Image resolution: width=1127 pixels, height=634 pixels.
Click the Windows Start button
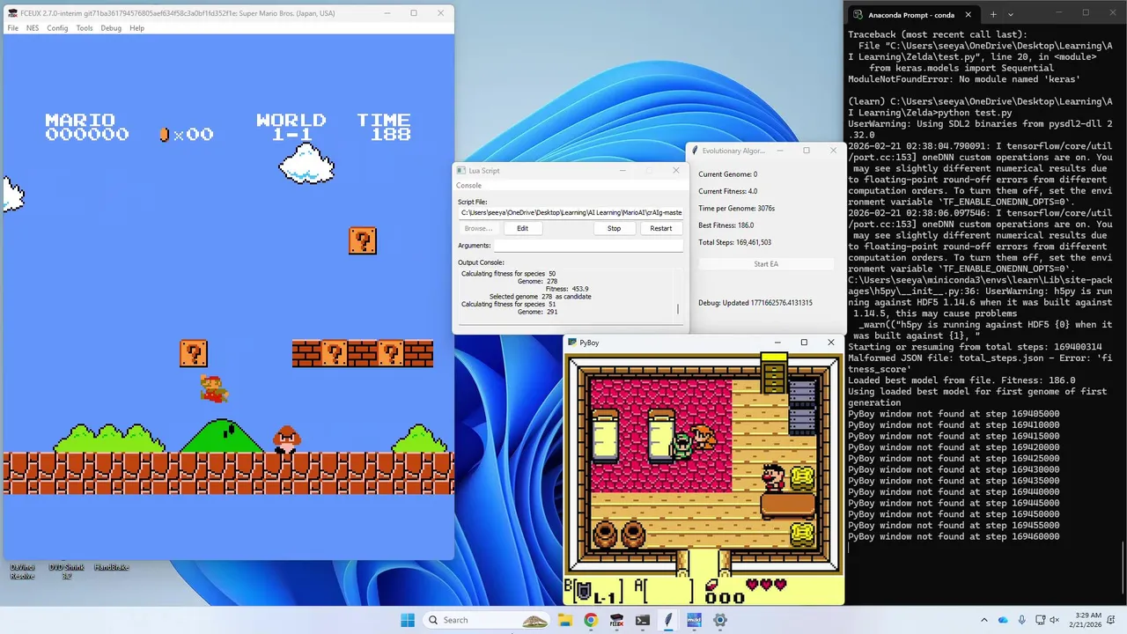pos(408,620)
